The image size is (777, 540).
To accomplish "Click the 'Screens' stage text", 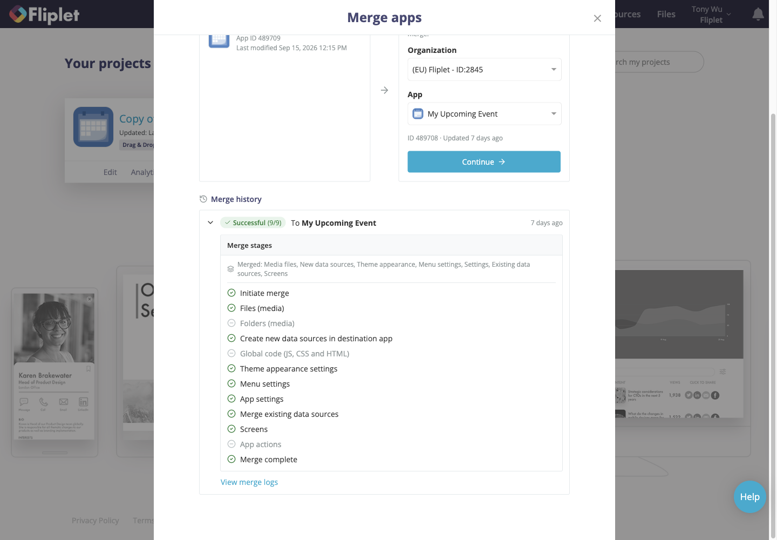I will click(x=254, y=429).
